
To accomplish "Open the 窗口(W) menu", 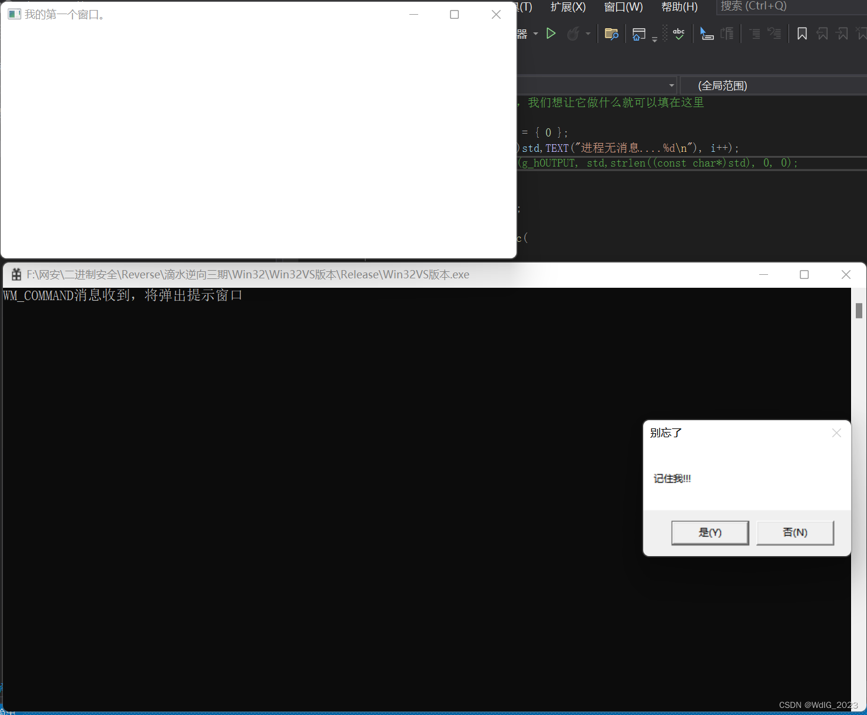I will [623, 7].
